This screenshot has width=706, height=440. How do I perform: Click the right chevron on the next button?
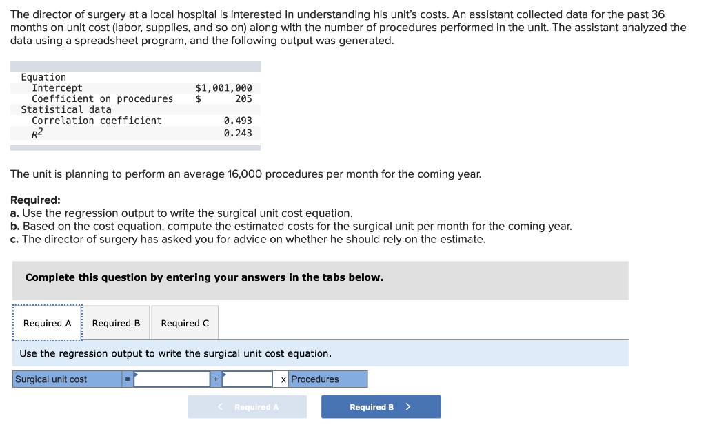click(x=408, y=407)
